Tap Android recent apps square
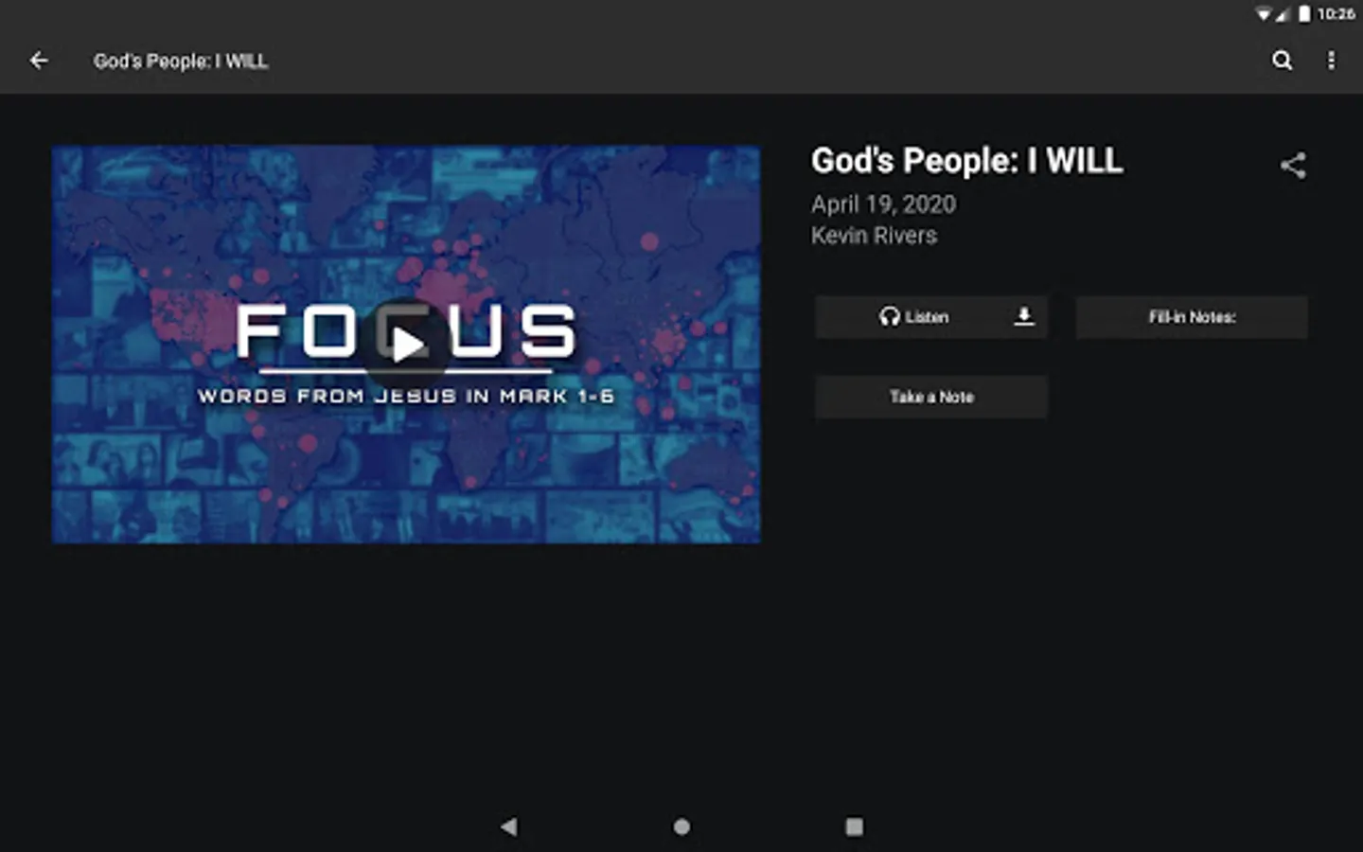 (x=854, y=826)
